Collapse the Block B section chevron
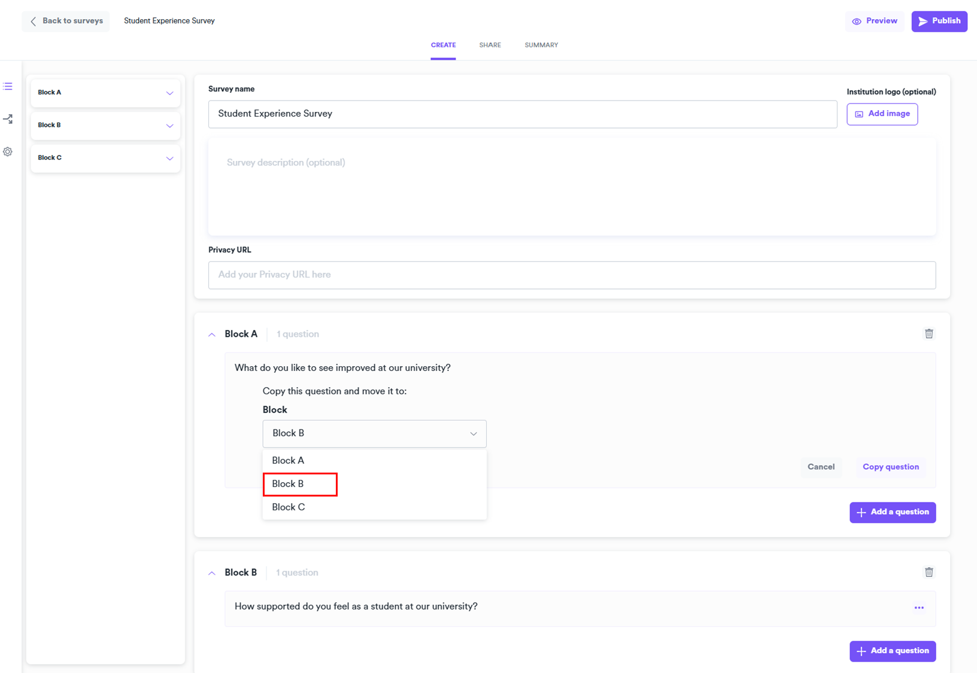Screen dimensions: 977x673 click(x=212, y=573)
